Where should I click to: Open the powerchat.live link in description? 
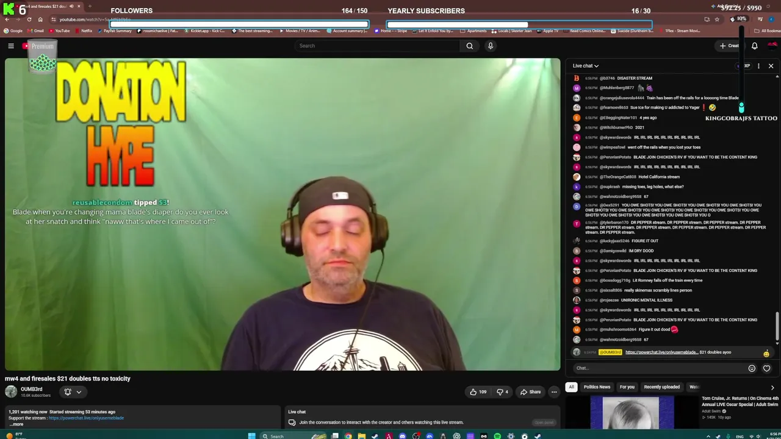pyautogui.click(x=86, y=418)
